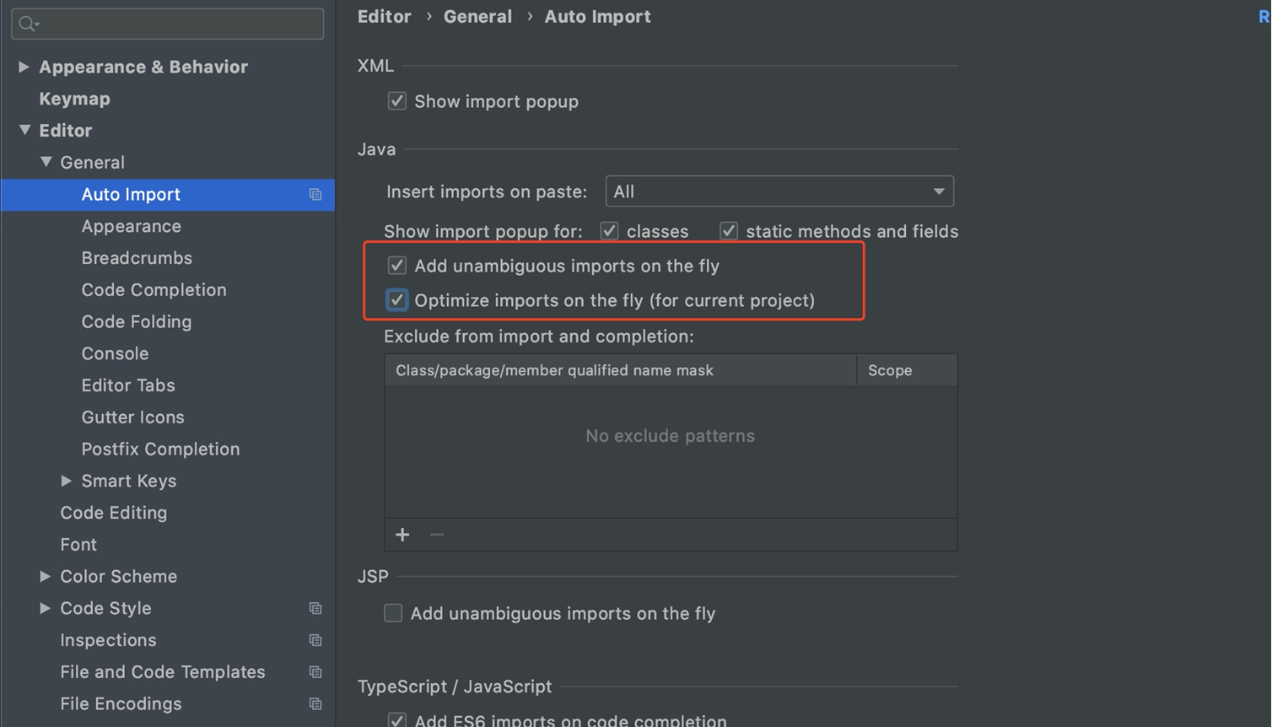Collapse the General tree node
The height and width of the screenshot is (727, 1272).
[46, 162]
